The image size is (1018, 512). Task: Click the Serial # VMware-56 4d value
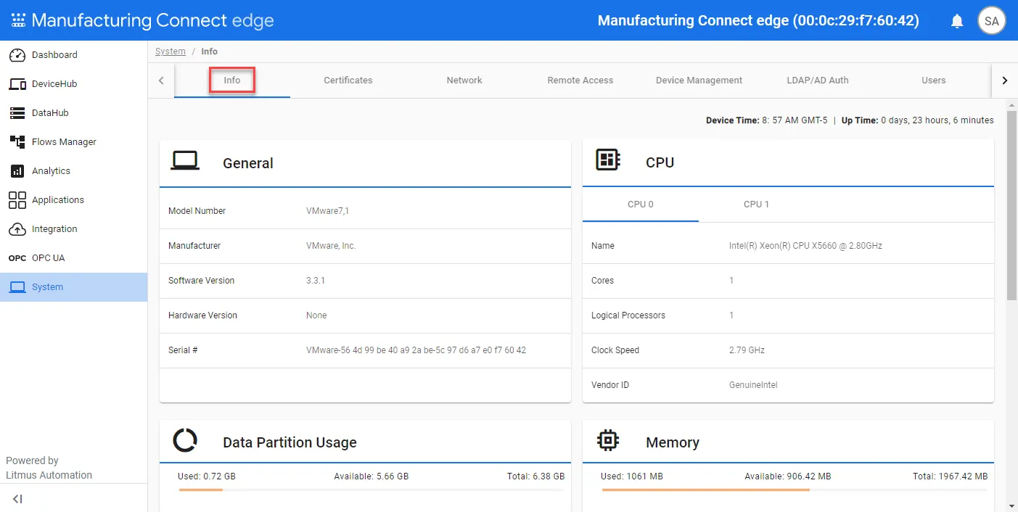[416, 350]
